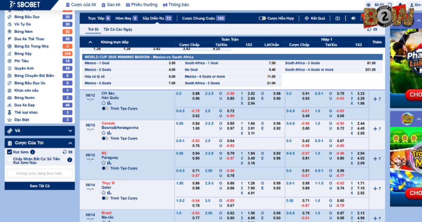Open Bóng Bầu Dục sport in sidebar

[x=39, y=17]
